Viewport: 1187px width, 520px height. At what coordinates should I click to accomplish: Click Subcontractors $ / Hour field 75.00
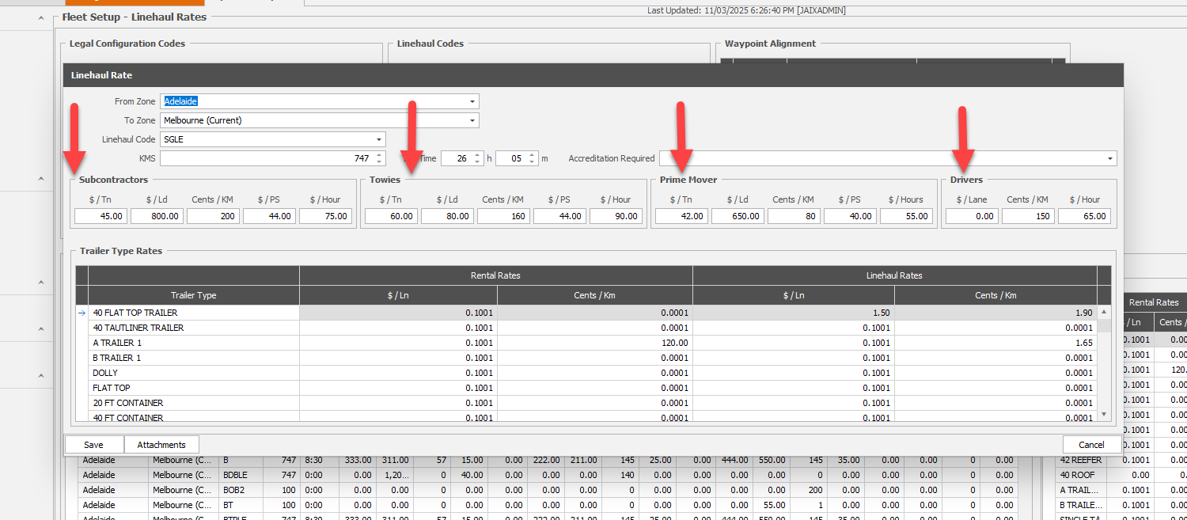coord(325,216)
